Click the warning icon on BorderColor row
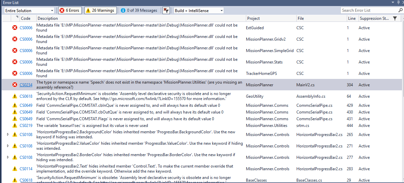The width and height of the screenshot is (404, 183). (15, 157)
